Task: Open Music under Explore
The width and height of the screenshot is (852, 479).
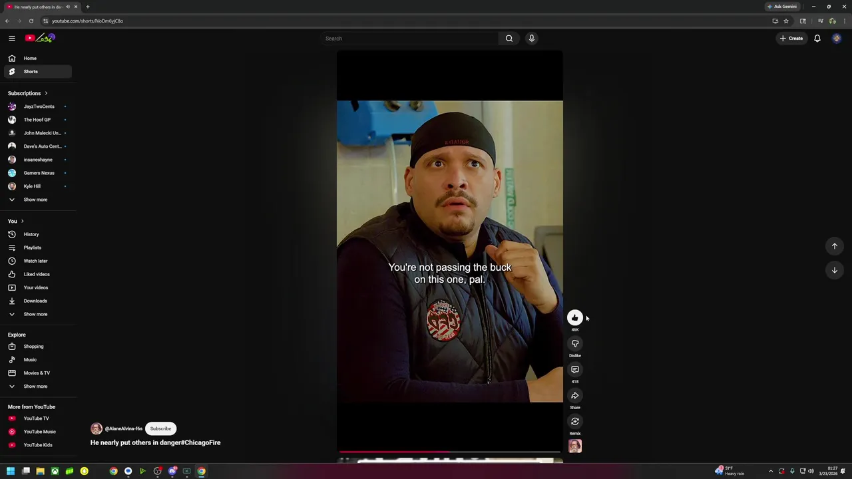Action: click(x=37, y=360)
